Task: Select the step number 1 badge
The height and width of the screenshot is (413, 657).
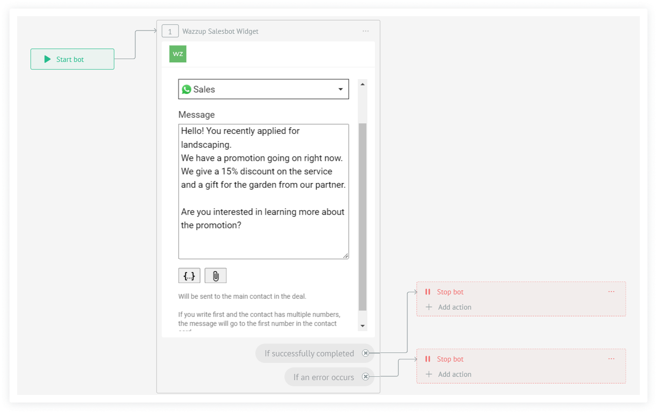Action: pyautogui.click(x=170, y=31)
